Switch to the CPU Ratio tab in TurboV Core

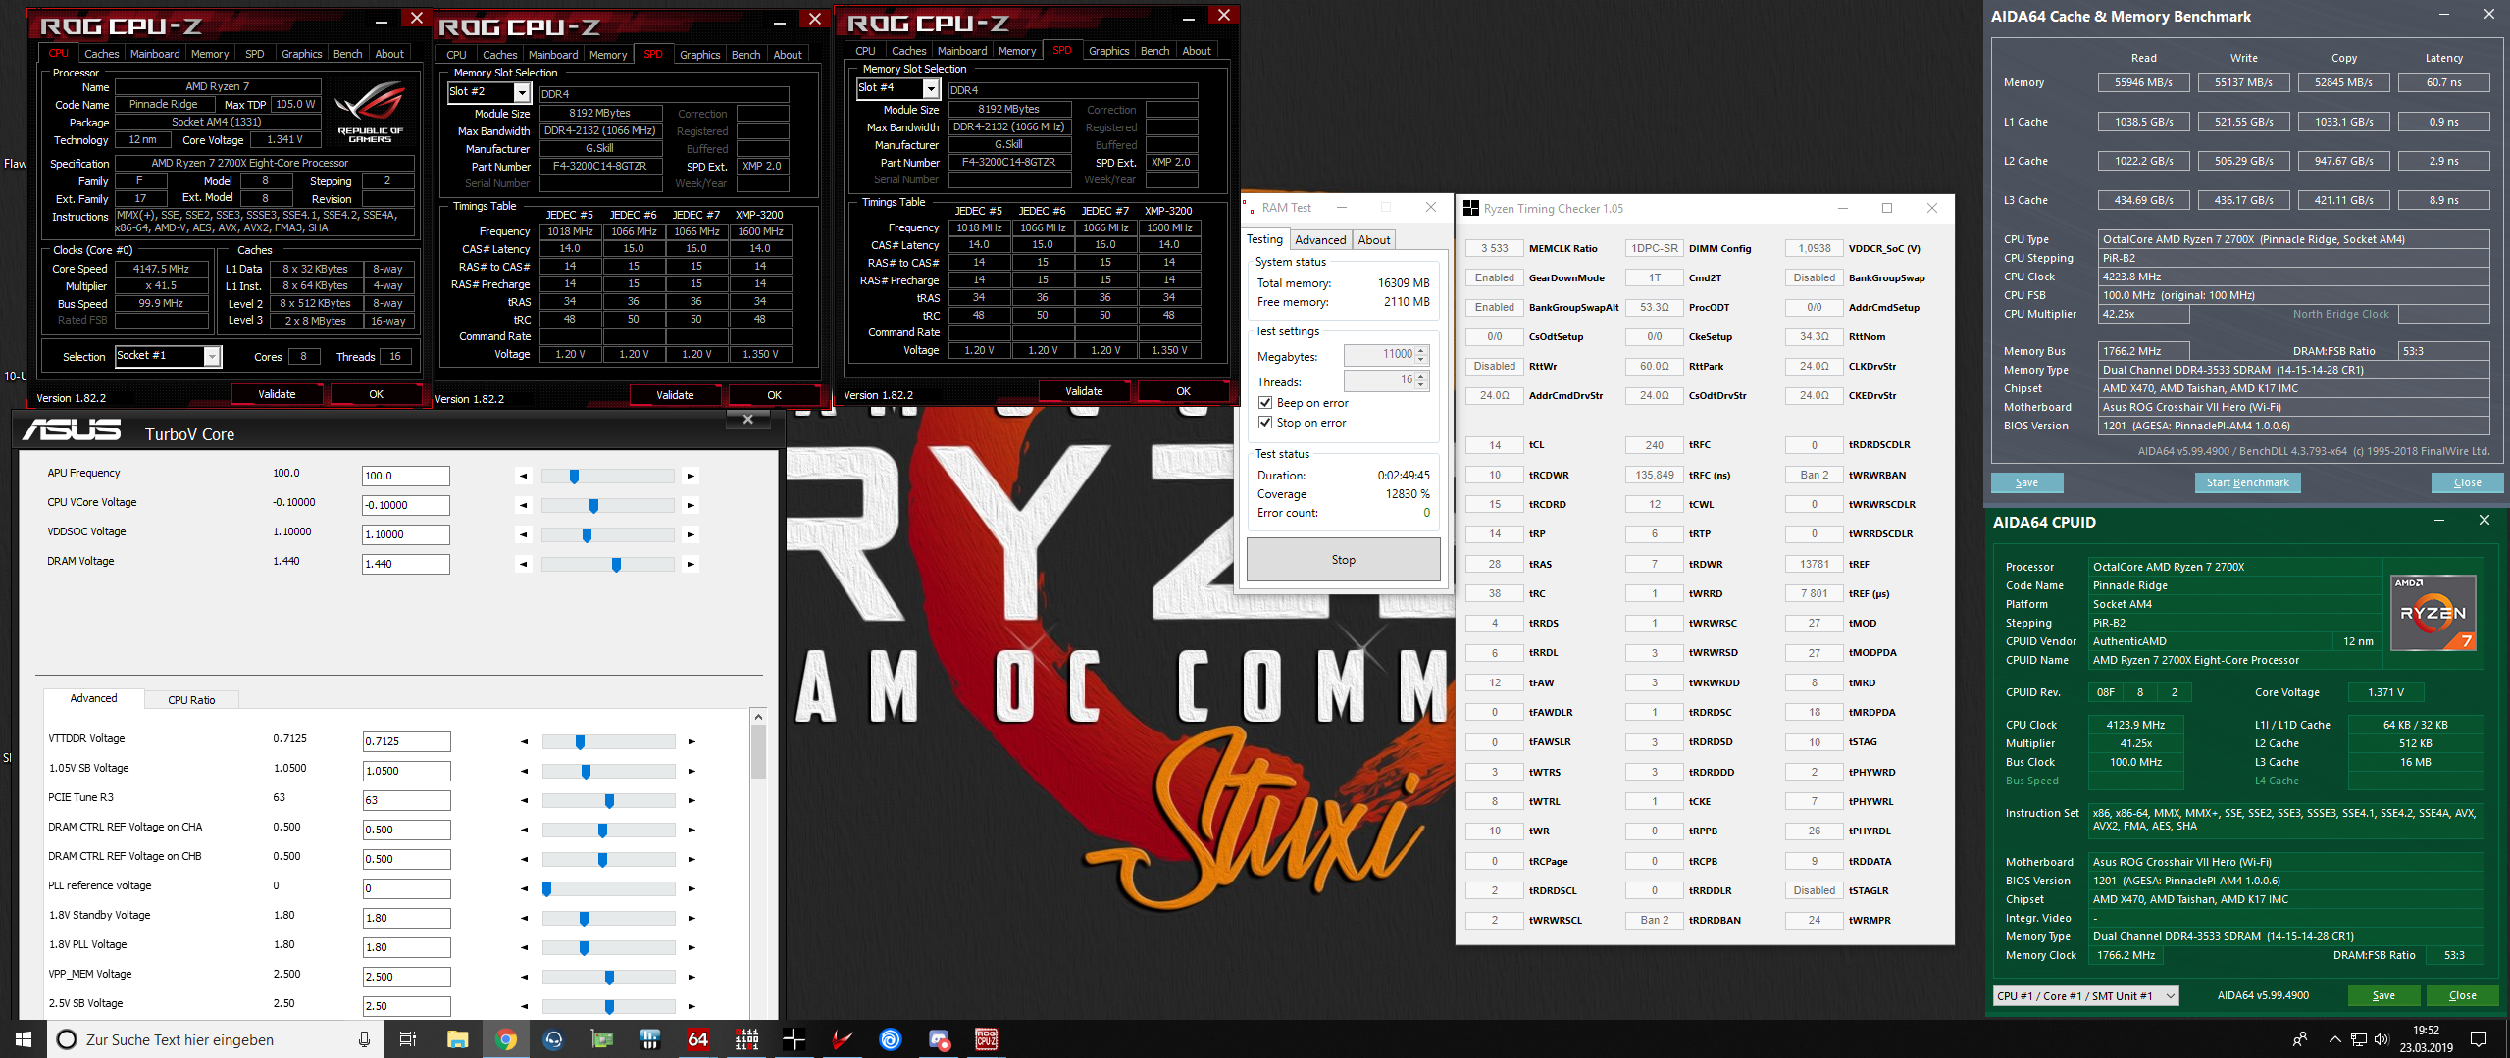click(x=191, y=700)
